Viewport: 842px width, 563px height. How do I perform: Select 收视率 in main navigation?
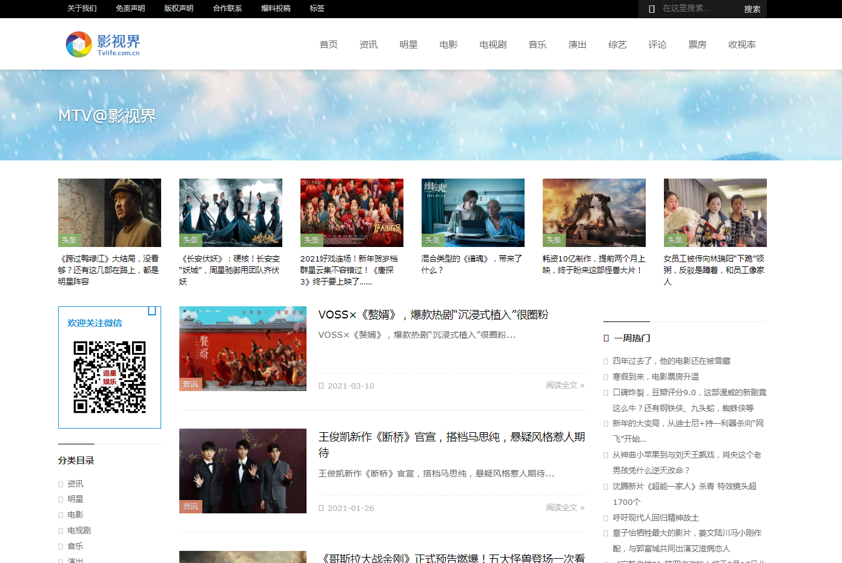742,45
